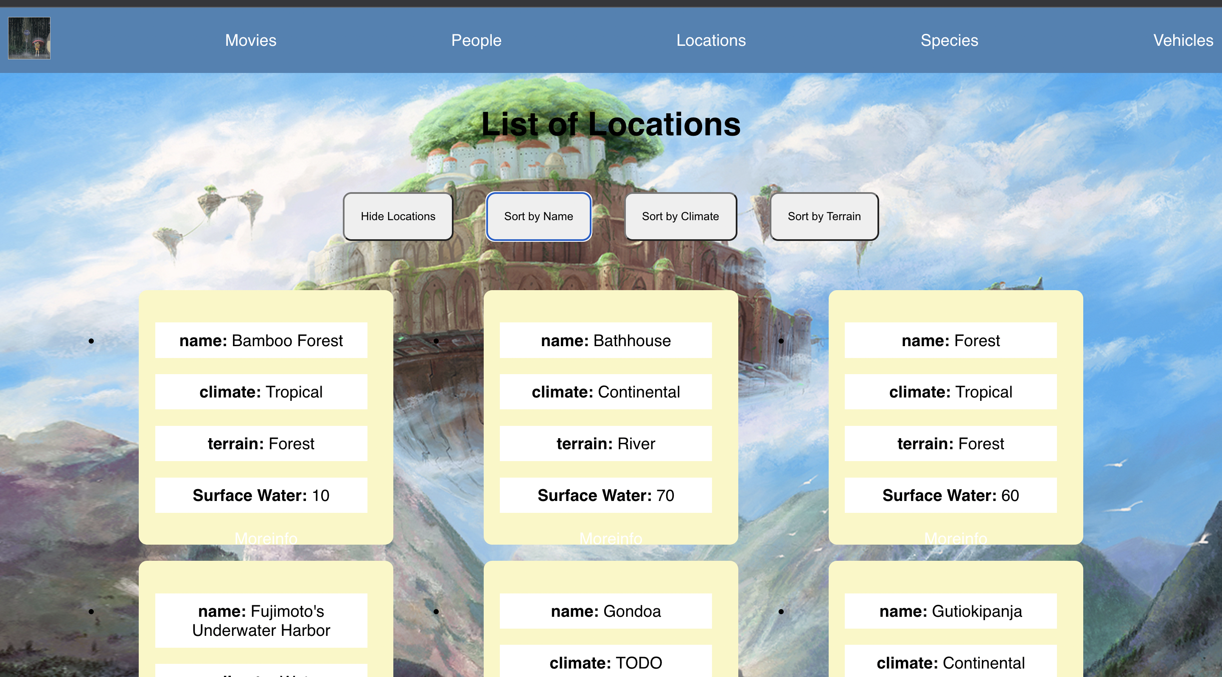This screenshot has width=1222, height=677.
Task: Open Moreinfo for Bamboo Forest card
Action: [x=266, y=538]
